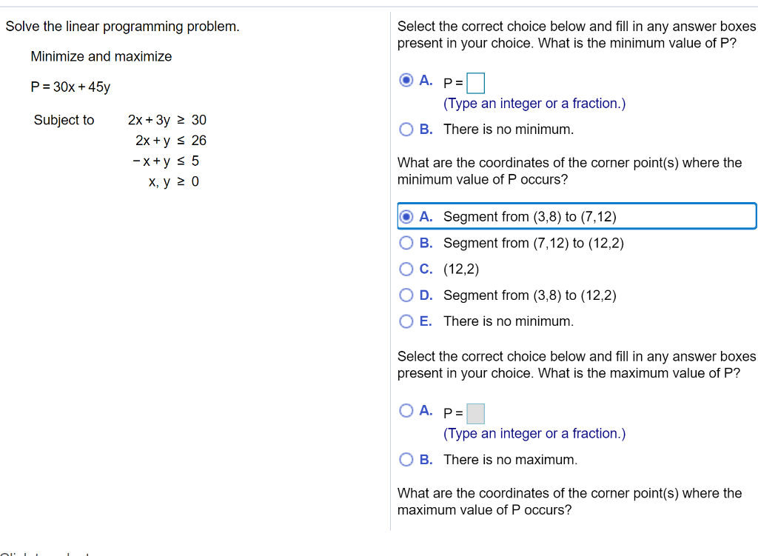
Task: Select option E there is no minimum
Action: (x=406, y=321)
